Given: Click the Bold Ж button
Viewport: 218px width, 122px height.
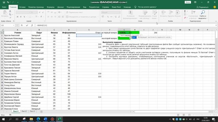Looking at the screenshot, I should pyautogui.click(x=17, y=17).
